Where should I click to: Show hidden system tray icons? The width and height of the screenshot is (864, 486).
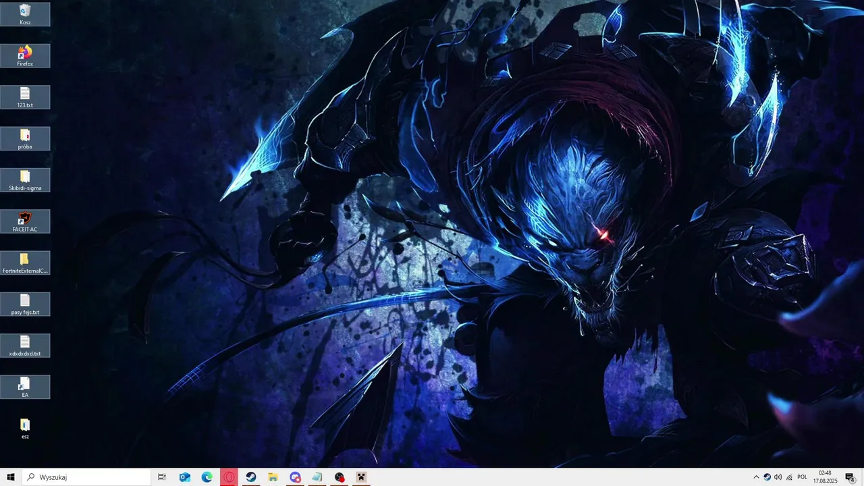(756, 477)
